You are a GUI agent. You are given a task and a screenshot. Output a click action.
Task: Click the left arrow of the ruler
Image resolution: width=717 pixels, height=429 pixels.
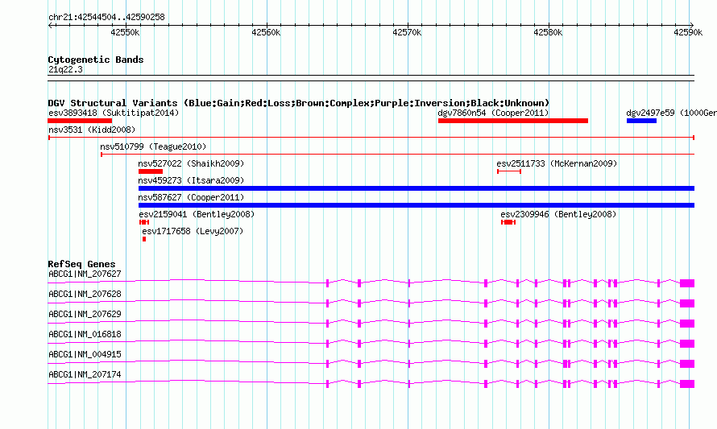pos(51,26)
